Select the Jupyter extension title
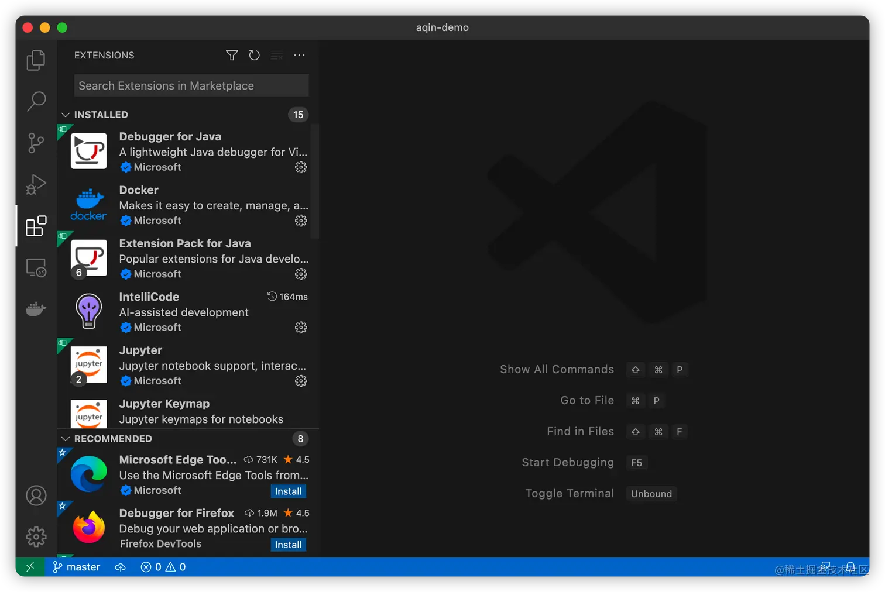Screen dimensions: 885x592 click(140, 350)
